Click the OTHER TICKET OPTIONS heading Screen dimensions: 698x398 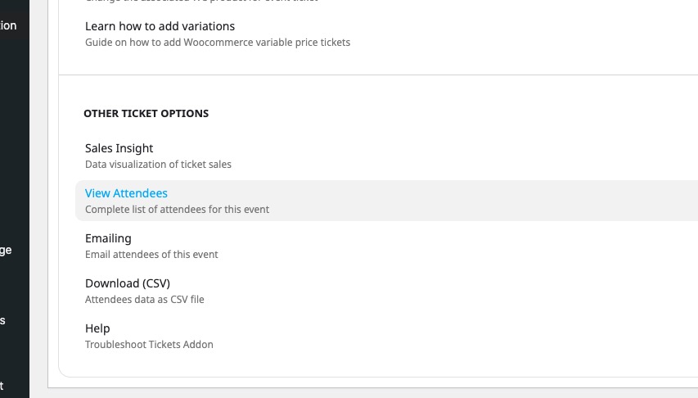point(146,113)
